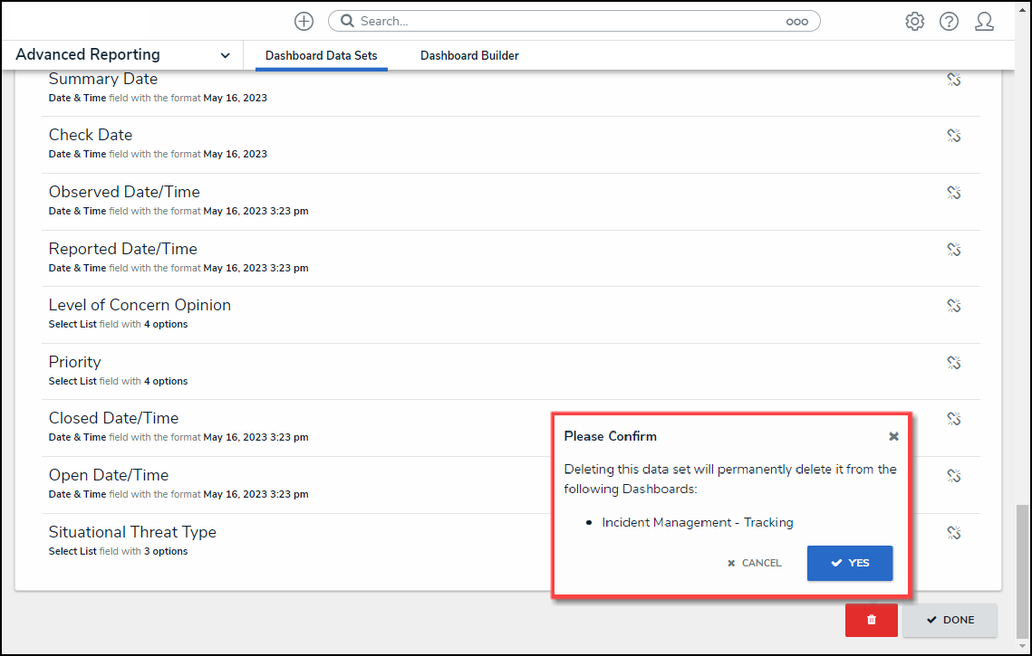Click unlink icon for Level of Concern Opinion
The width and height of the screenshot is (1032, 656).
coord(953,306)
